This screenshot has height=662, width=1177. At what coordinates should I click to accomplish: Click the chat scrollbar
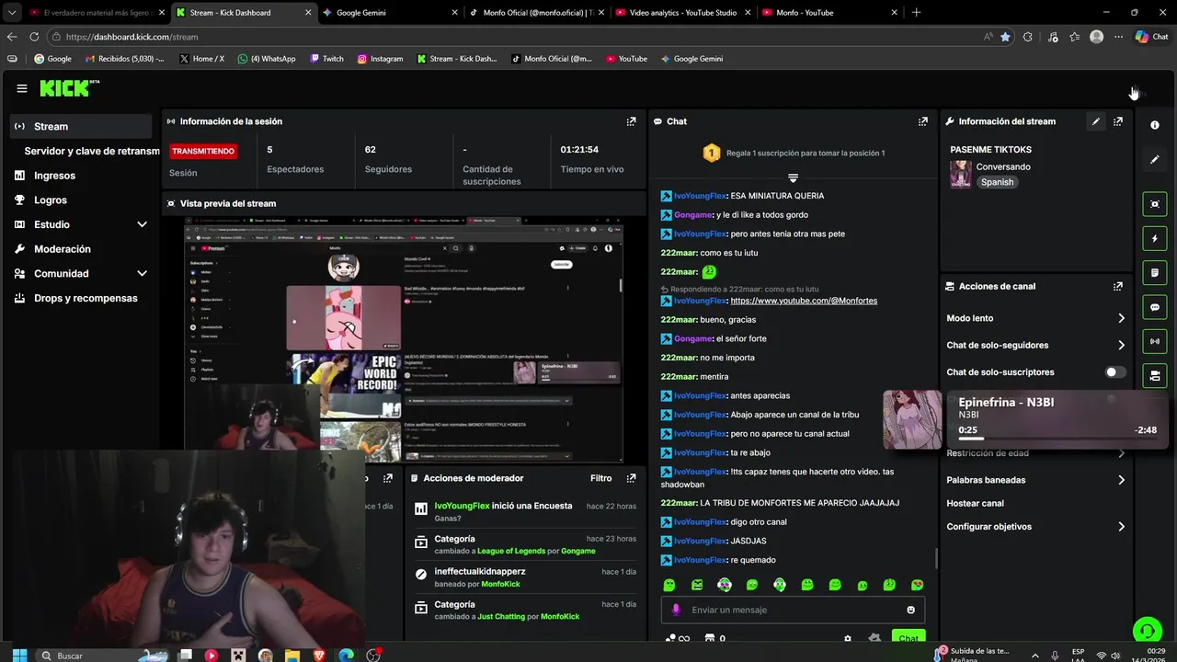(x=936, y=559)
